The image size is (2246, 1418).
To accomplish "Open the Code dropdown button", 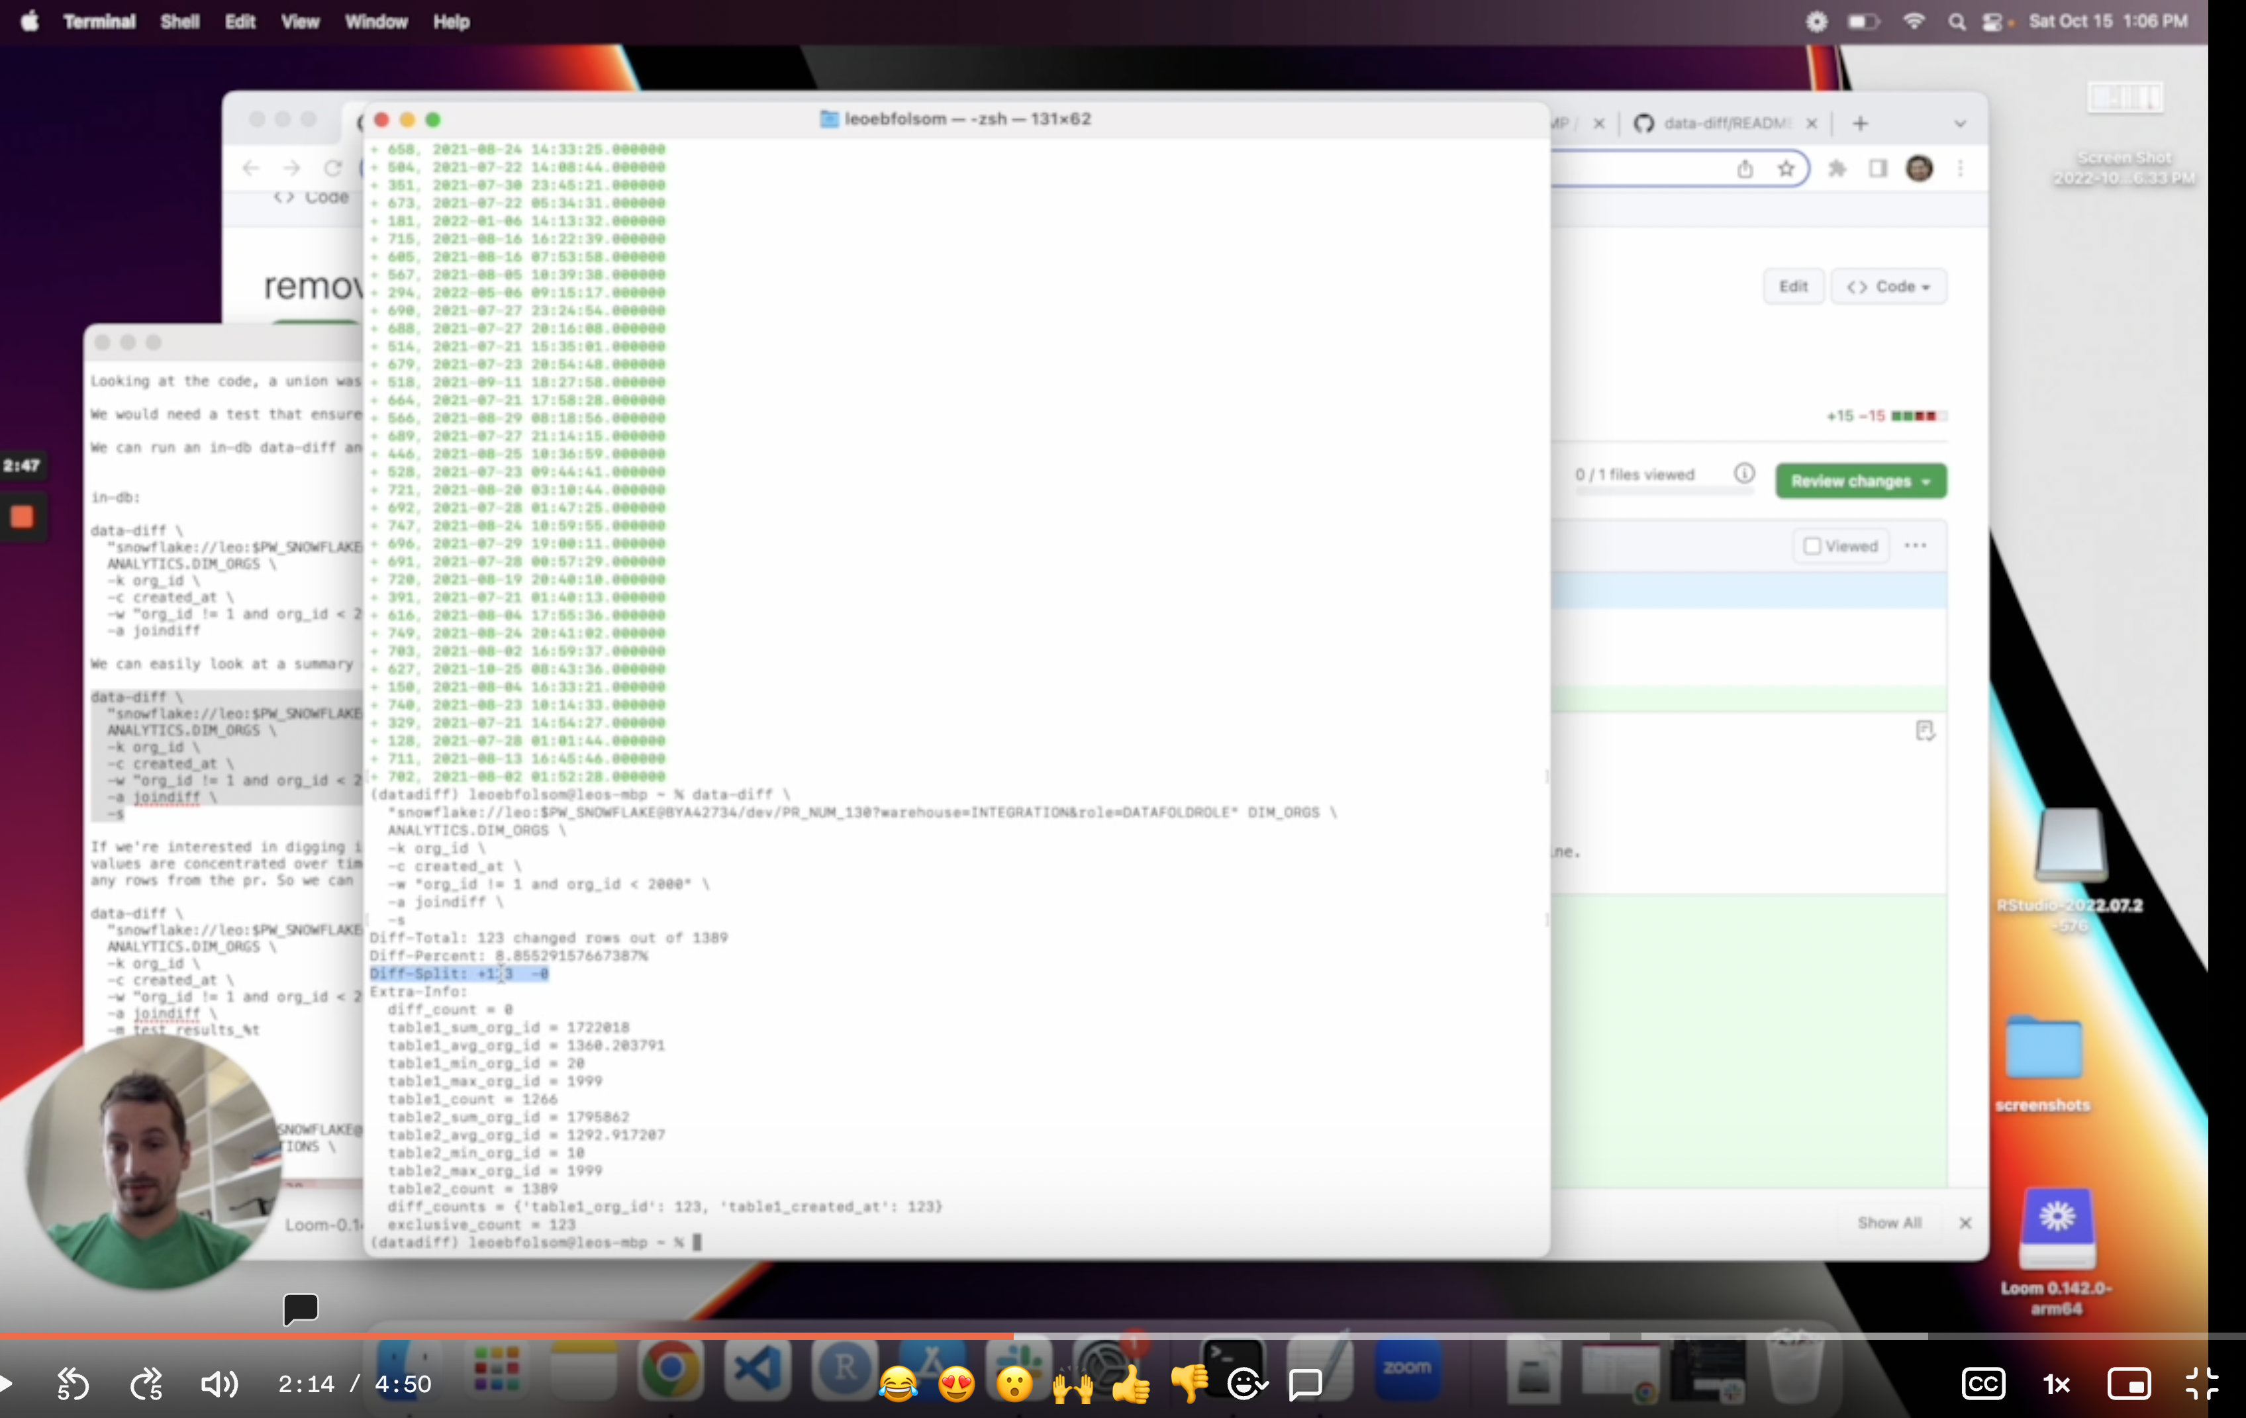I will [1888, 286].
